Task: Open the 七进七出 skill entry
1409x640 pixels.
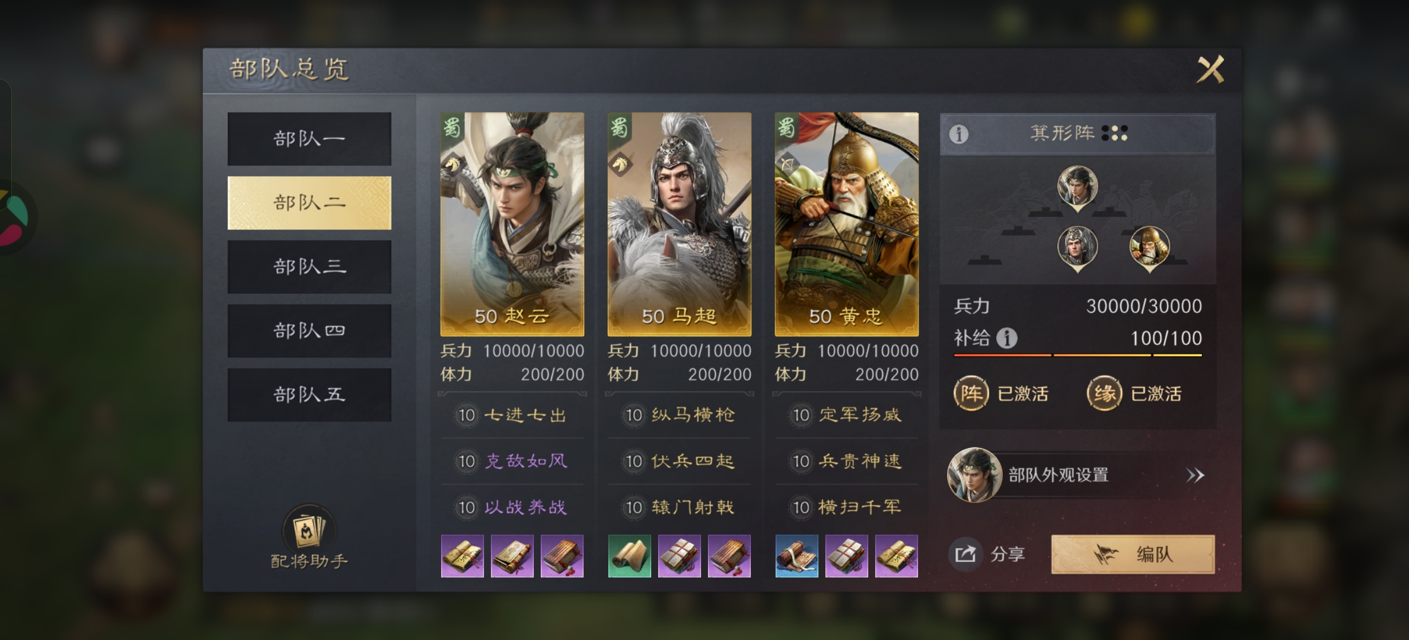Action: tap(512, 415)
